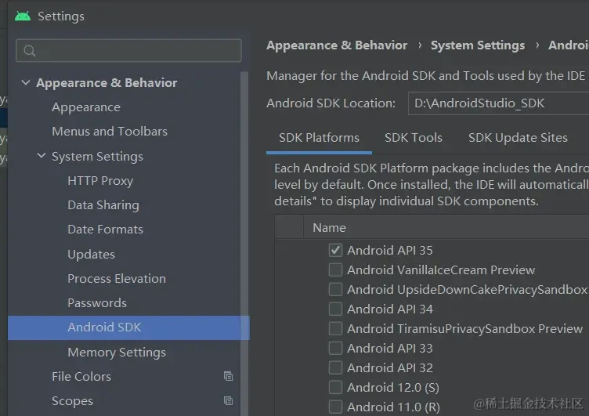Select the Android API 34 row text
This screenshot has height=416, width=589.
point(390,309)
